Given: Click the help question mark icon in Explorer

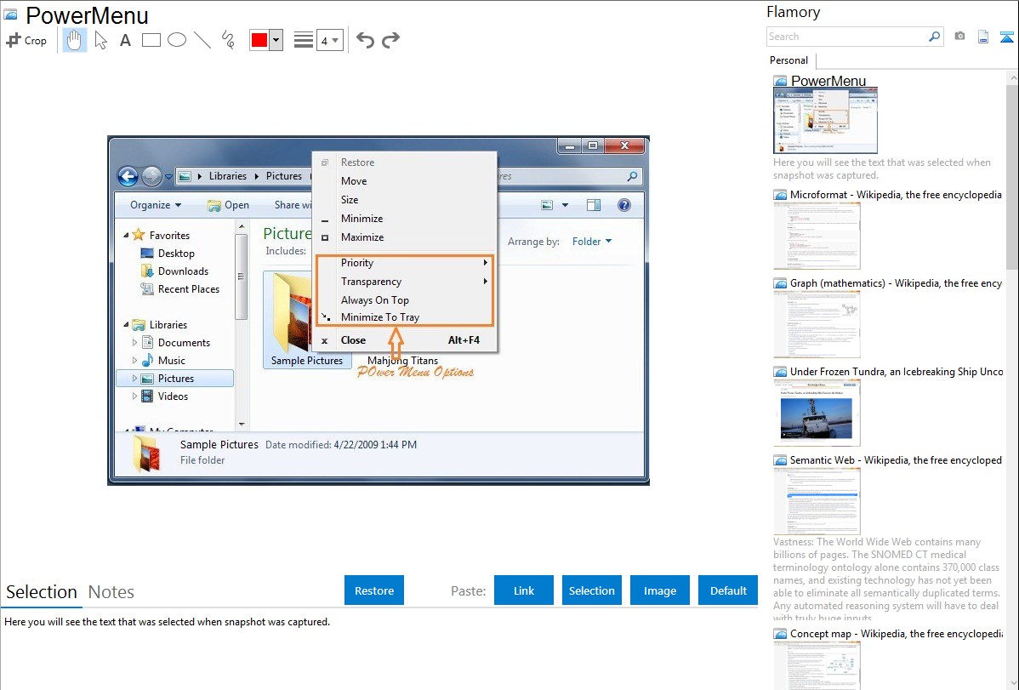Looking at the screenshot, I should (623, 205).
